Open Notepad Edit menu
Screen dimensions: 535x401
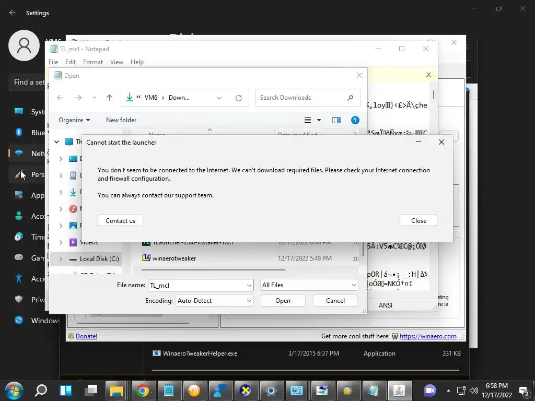(71, 62)
